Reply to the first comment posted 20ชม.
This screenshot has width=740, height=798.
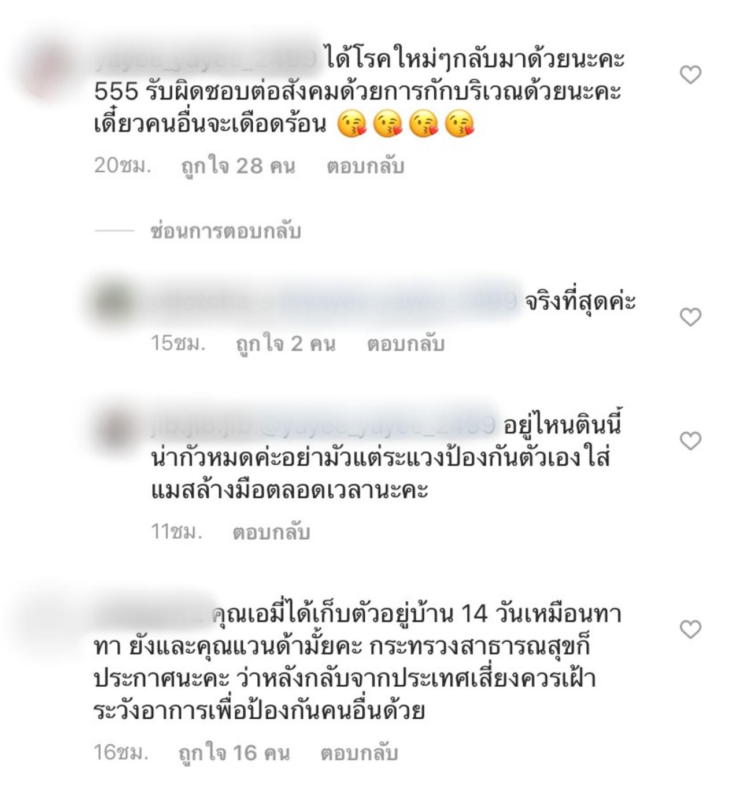365,166
